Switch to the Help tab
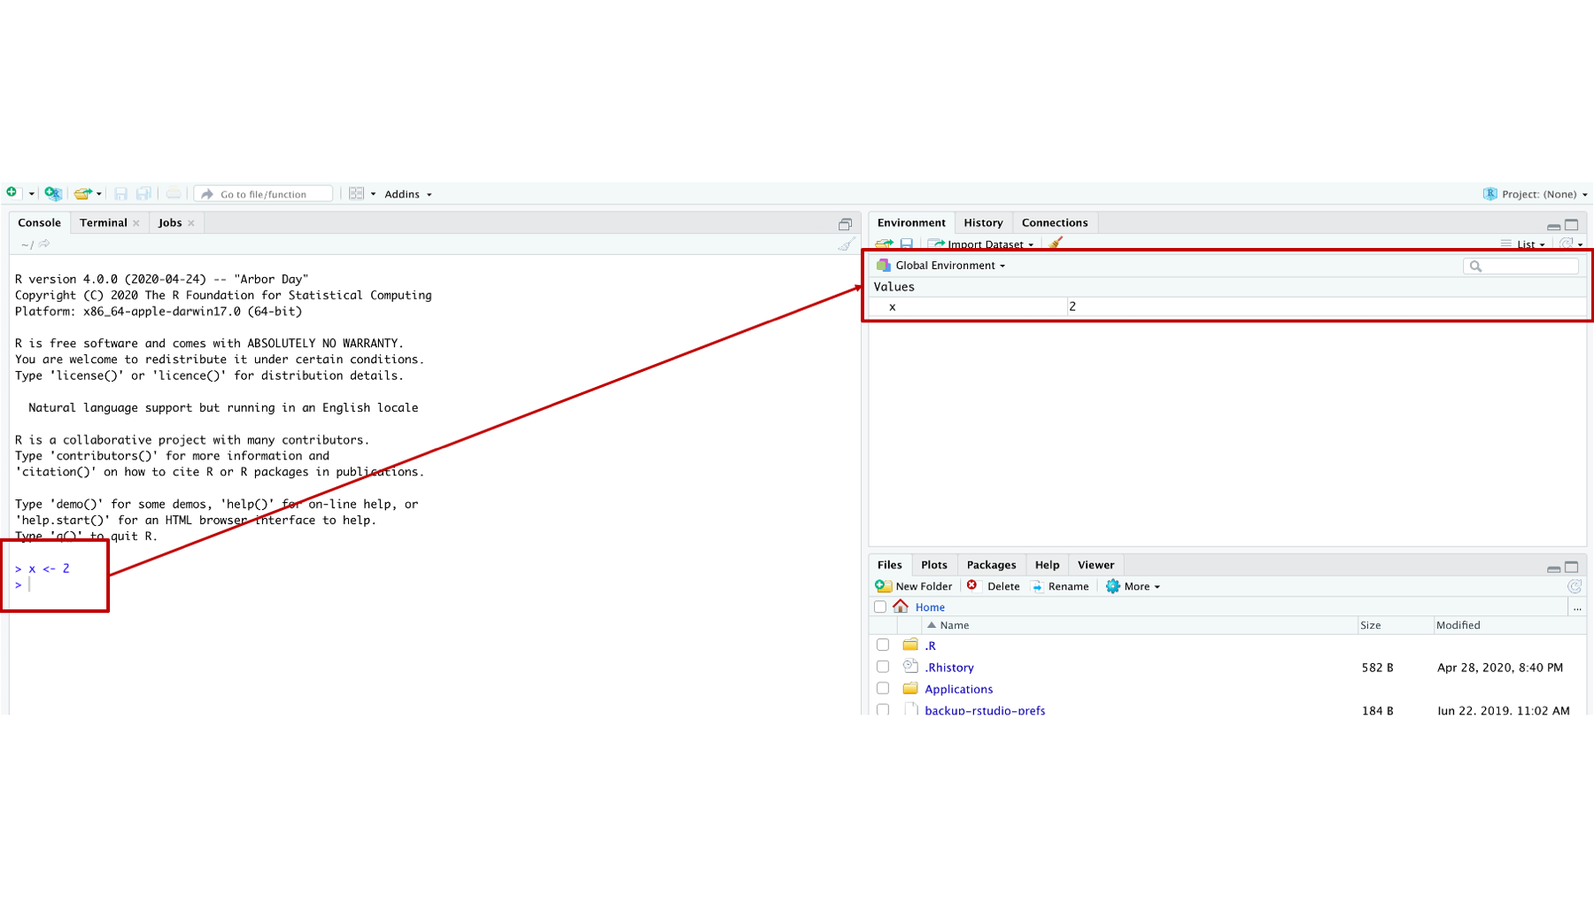Image resolution: width=1594 pixels, height=897 pixels. pos(1047,565)
